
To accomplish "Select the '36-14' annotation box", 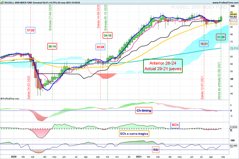I will pos(52,46).
